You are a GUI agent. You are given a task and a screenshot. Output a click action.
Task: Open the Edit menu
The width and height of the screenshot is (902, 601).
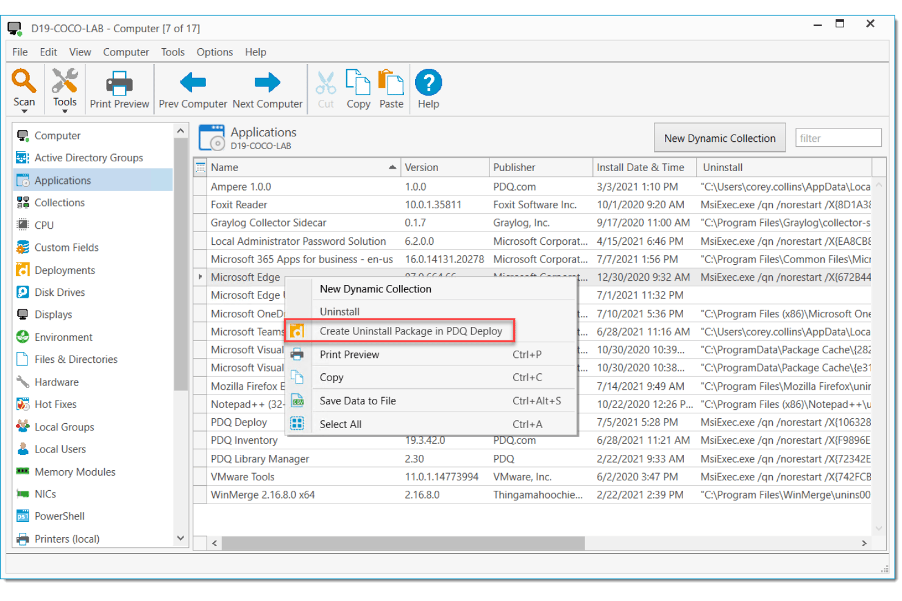(x=48, y=52)
